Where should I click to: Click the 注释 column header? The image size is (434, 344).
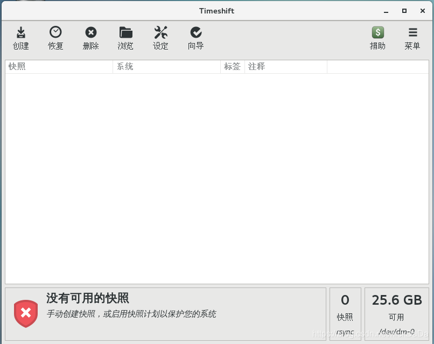[286, 66]
